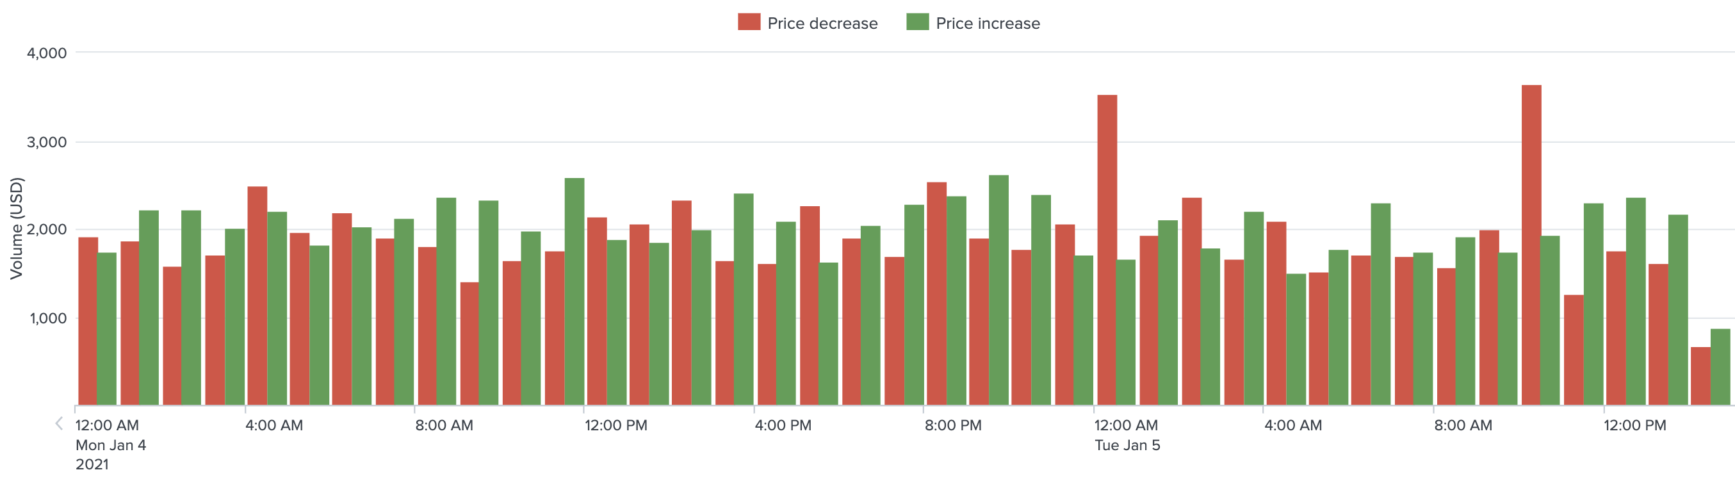Click the first 12:00 PM axis label on Monday
The width and height of the screenshot is (1735, 479).
[x=615, y=425]
